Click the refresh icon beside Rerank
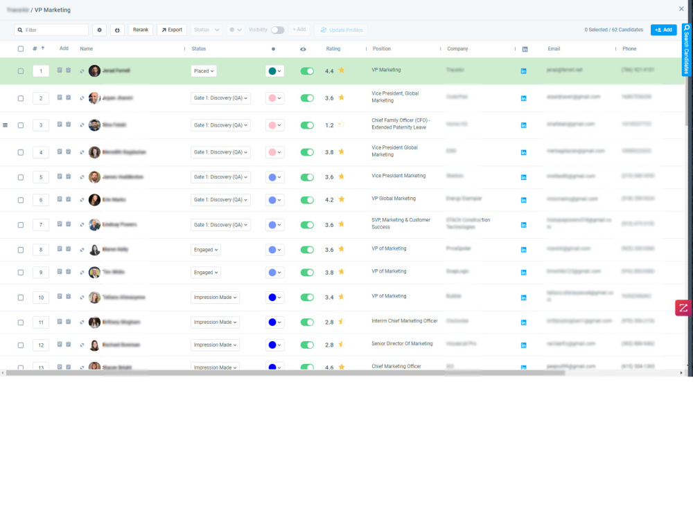Screen dimensions: 693x519 [x=117, y=30]
